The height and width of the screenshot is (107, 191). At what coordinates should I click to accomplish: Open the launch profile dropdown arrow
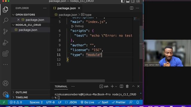point(116,86)
